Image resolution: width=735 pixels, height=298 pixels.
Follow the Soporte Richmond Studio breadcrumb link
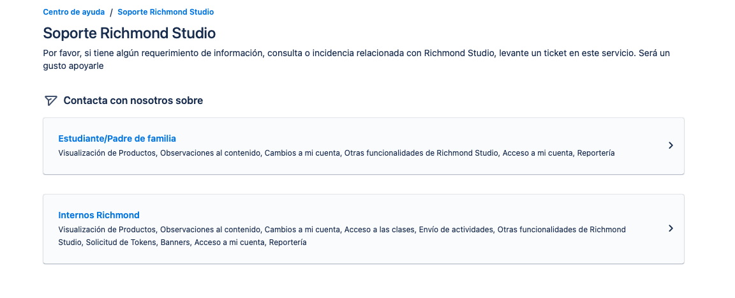coord(165,11)
